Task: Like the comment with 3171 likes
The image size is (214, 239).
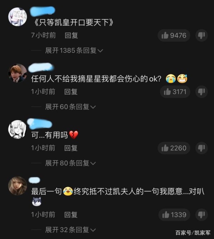Action: click(x=175, y=92)
